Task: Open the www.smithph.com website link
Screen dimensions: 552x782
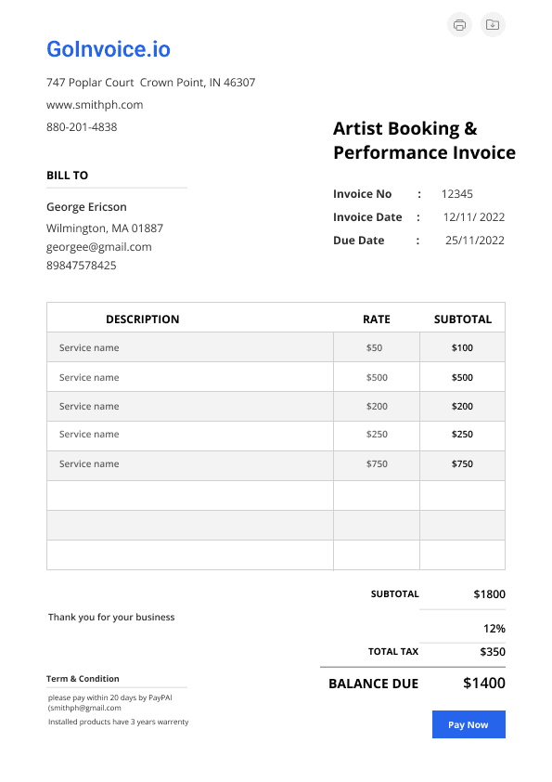Action: pos(95,105)
